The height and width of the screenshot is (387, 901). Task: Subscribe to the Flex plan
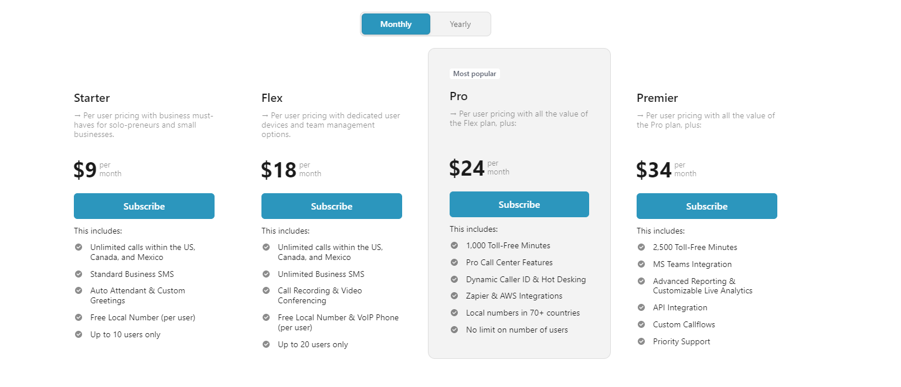click(x=332, y=206)
